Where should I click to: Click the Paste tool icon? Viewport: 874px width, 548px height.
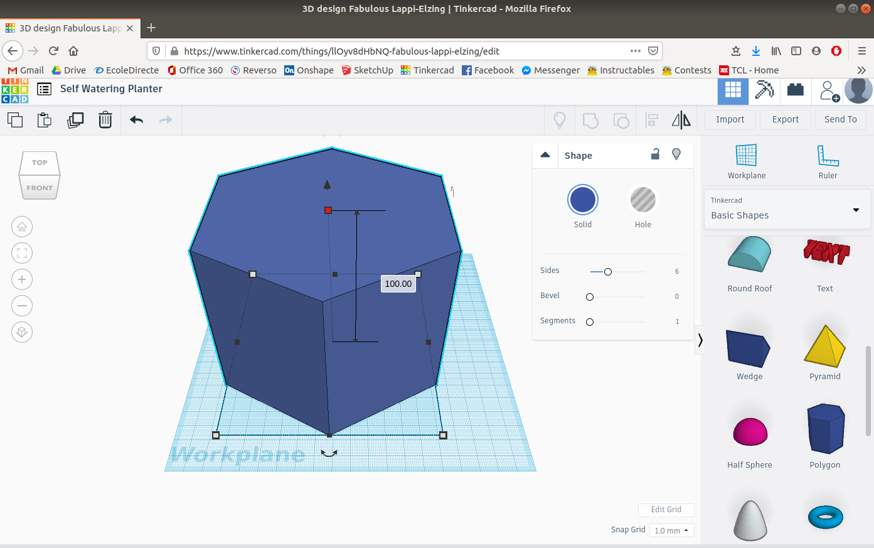(45, 120)
